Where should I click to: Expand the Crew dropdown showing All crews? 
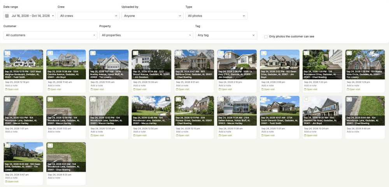click(x=89, y=16)
